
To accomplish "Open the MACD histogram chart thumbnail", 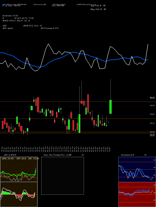I will point(19,194).
